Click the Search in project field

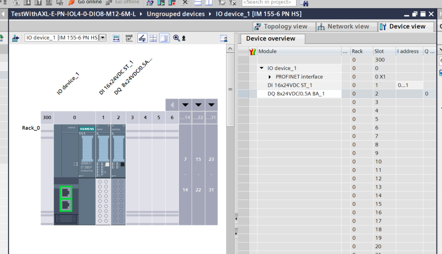coord(269,2)
